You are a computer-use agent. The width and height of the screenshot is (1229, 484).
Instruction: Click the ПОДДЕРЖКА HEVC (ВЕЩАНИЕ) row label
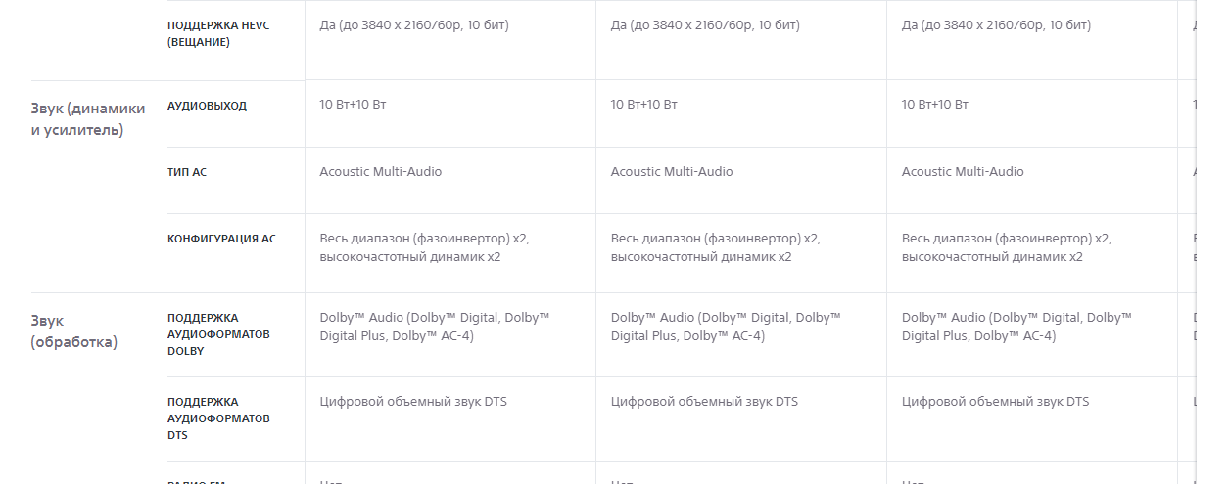(207, 33)
